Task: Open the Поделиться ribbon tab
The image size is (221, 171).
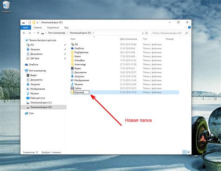Action: click(x=53, y=27)
